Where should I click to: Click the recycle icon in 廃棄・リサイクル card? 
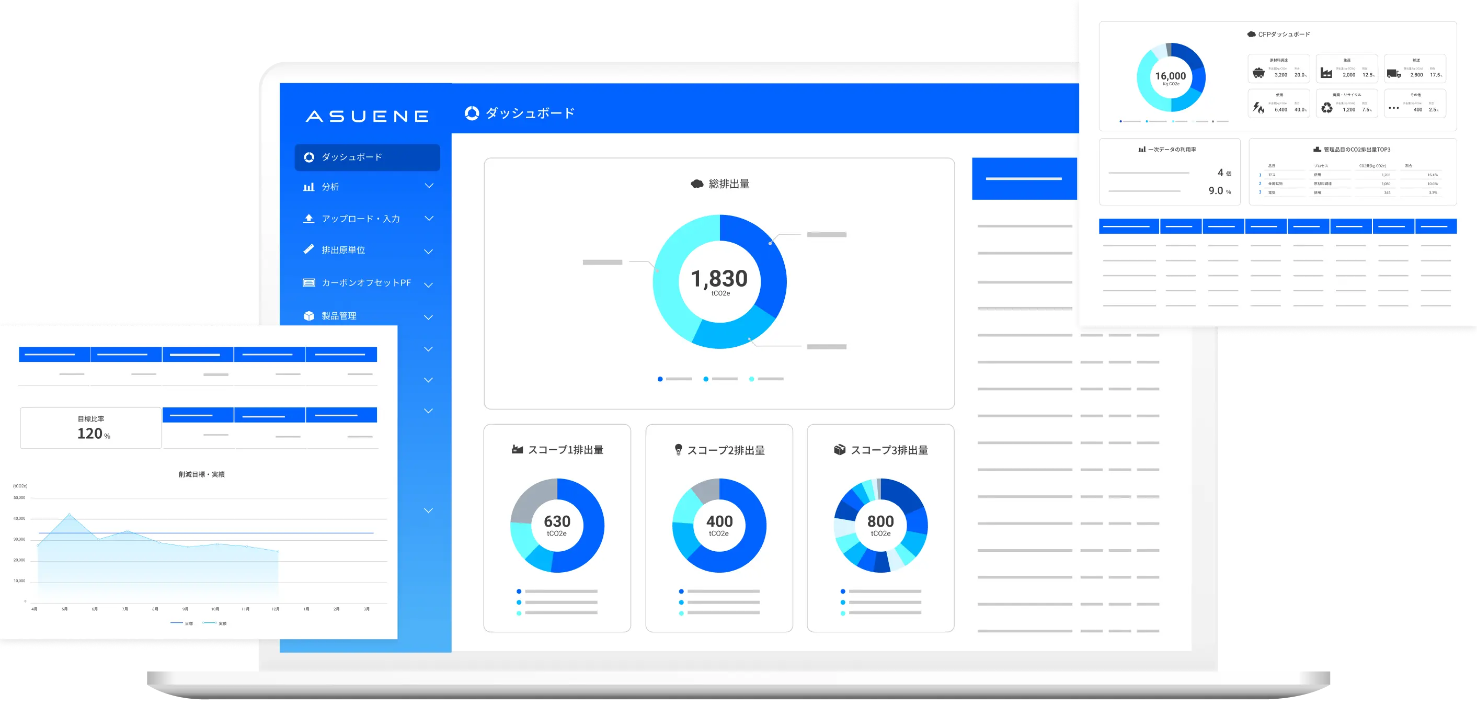1327,107
